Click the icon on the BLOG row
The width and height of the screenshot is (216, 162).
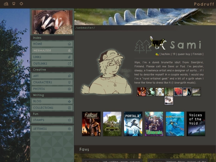pos(69,101)
